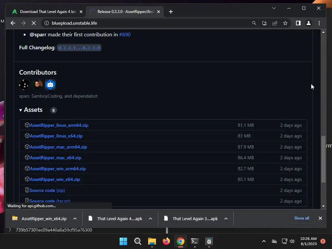Click the page vertical scrollbar thumb
The image size is (332, 249).
(x=323, y=159)
